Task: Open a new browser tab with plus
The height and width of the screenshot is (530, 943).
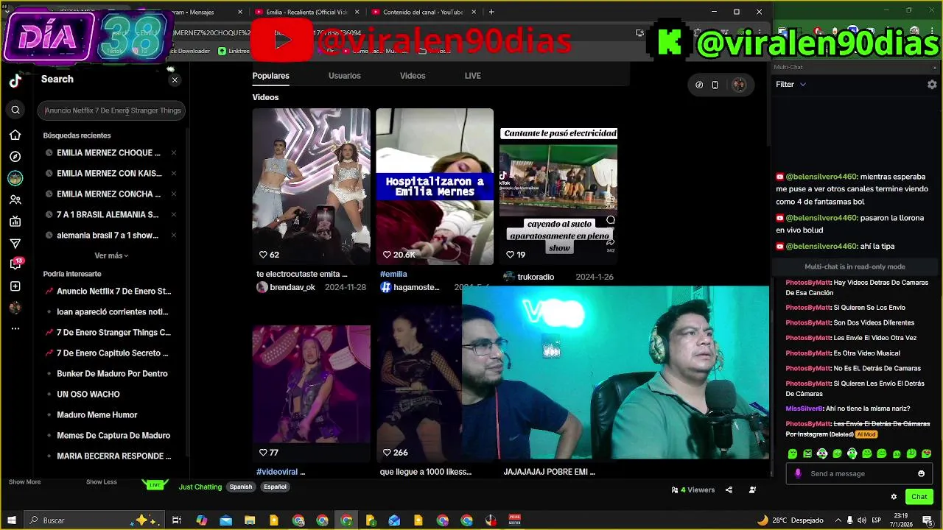Action: 491,12
